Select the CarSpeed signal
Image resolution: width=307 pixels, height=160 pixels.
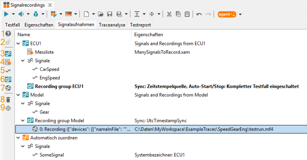point(161,69)
